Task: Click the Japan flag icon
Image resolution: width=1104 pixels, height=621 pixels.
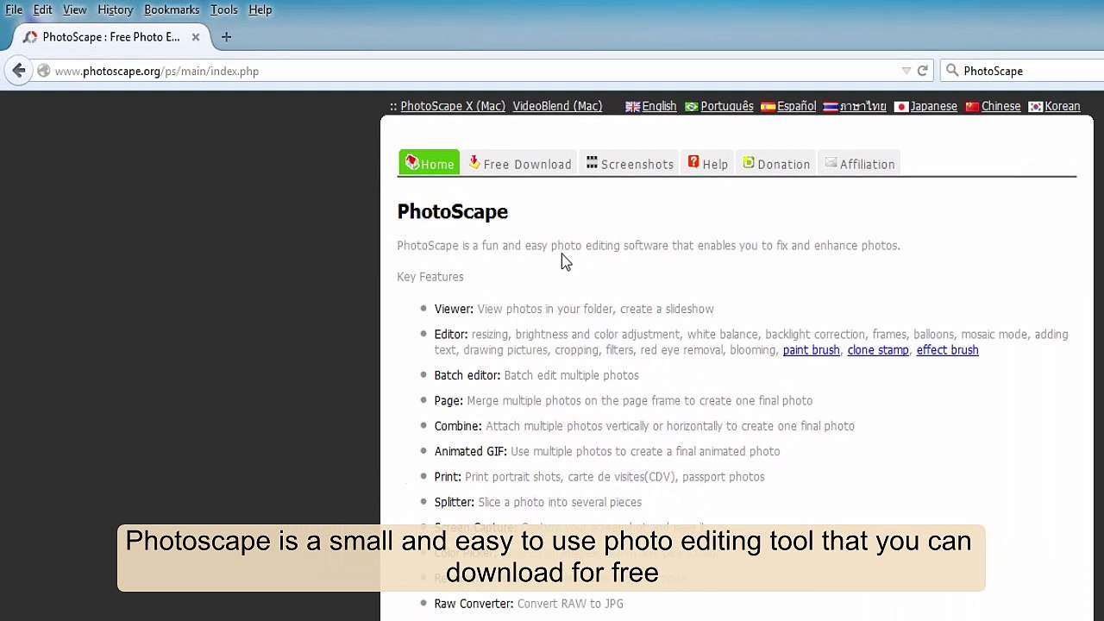Action: pyautogui.click(x=900, y=106)
